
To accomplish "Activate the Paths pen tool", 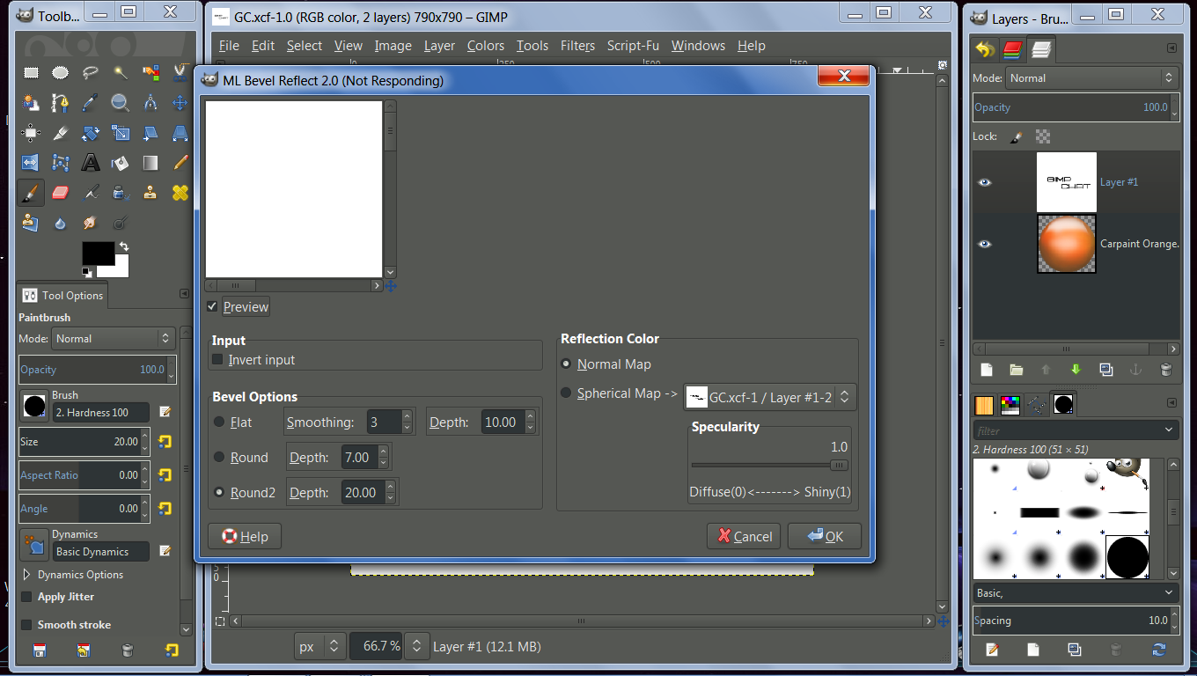I will (61, 103).
